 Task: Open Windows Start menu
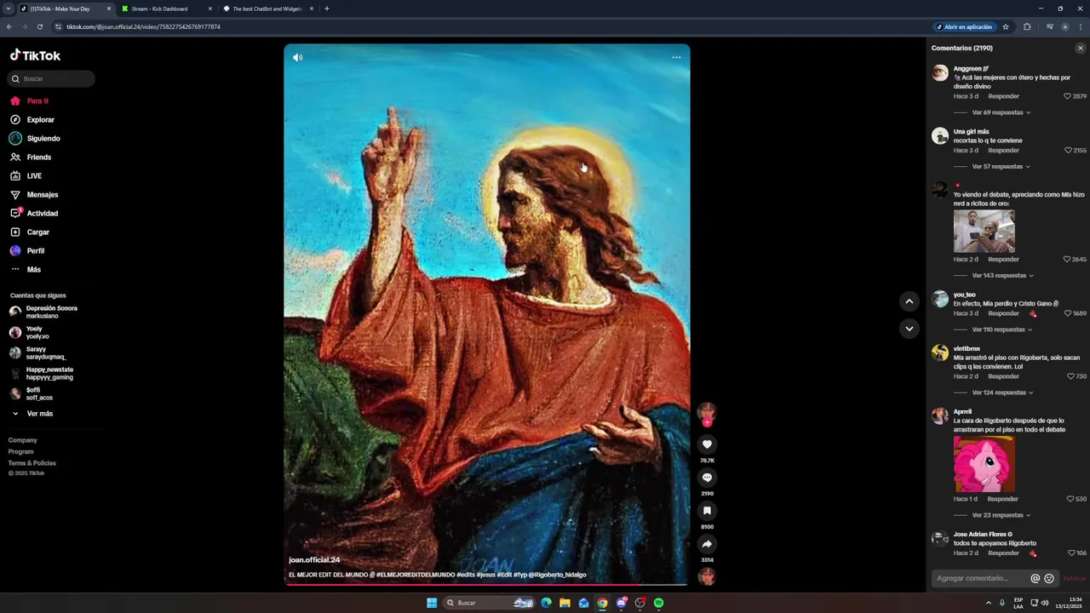(x=432, y=603)
